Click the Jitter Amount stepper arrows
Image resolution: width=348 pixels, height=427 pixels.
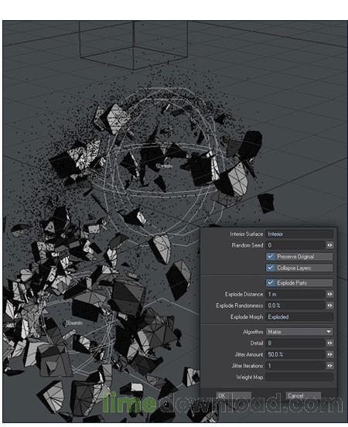(x=329, y=354)
